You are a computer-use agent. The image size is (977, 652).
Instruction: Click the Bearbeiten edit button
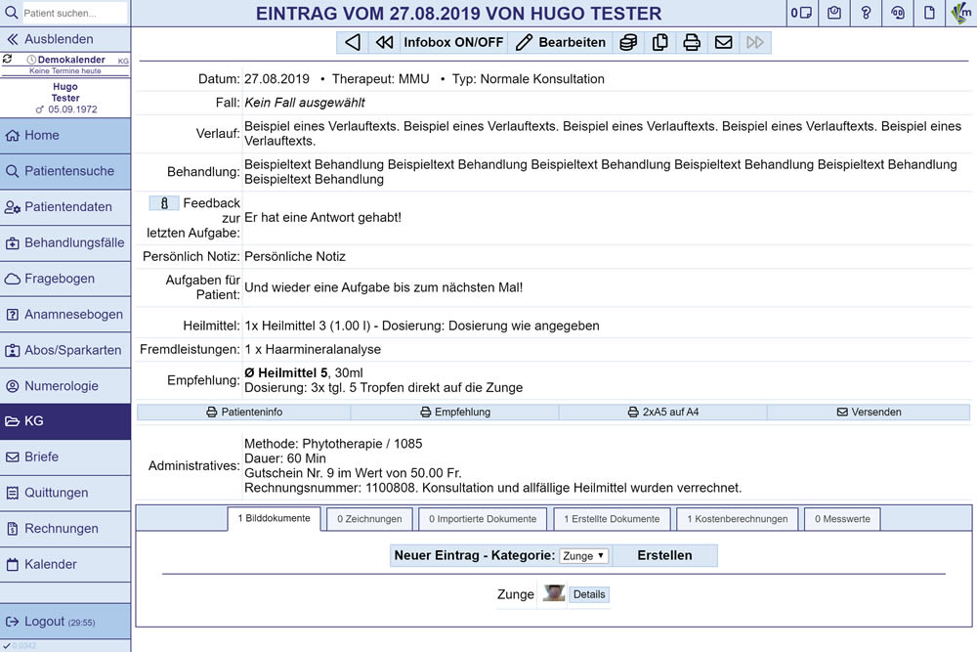pos(561,42)
